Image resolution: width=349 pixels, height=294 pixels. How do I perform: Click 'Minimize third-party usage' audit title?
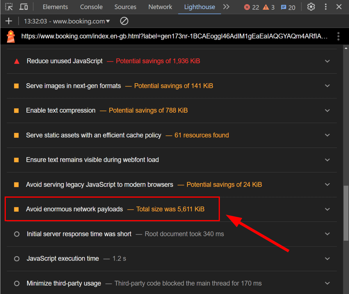click(x=64, y=283)
